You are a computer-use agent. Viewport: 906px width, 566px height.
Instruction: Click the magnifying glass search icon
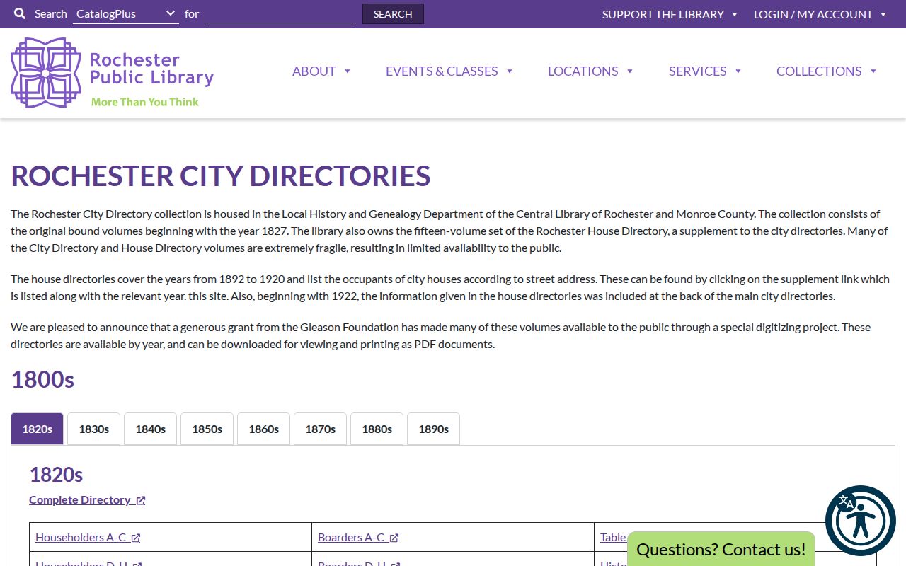(x=20, y=14)
